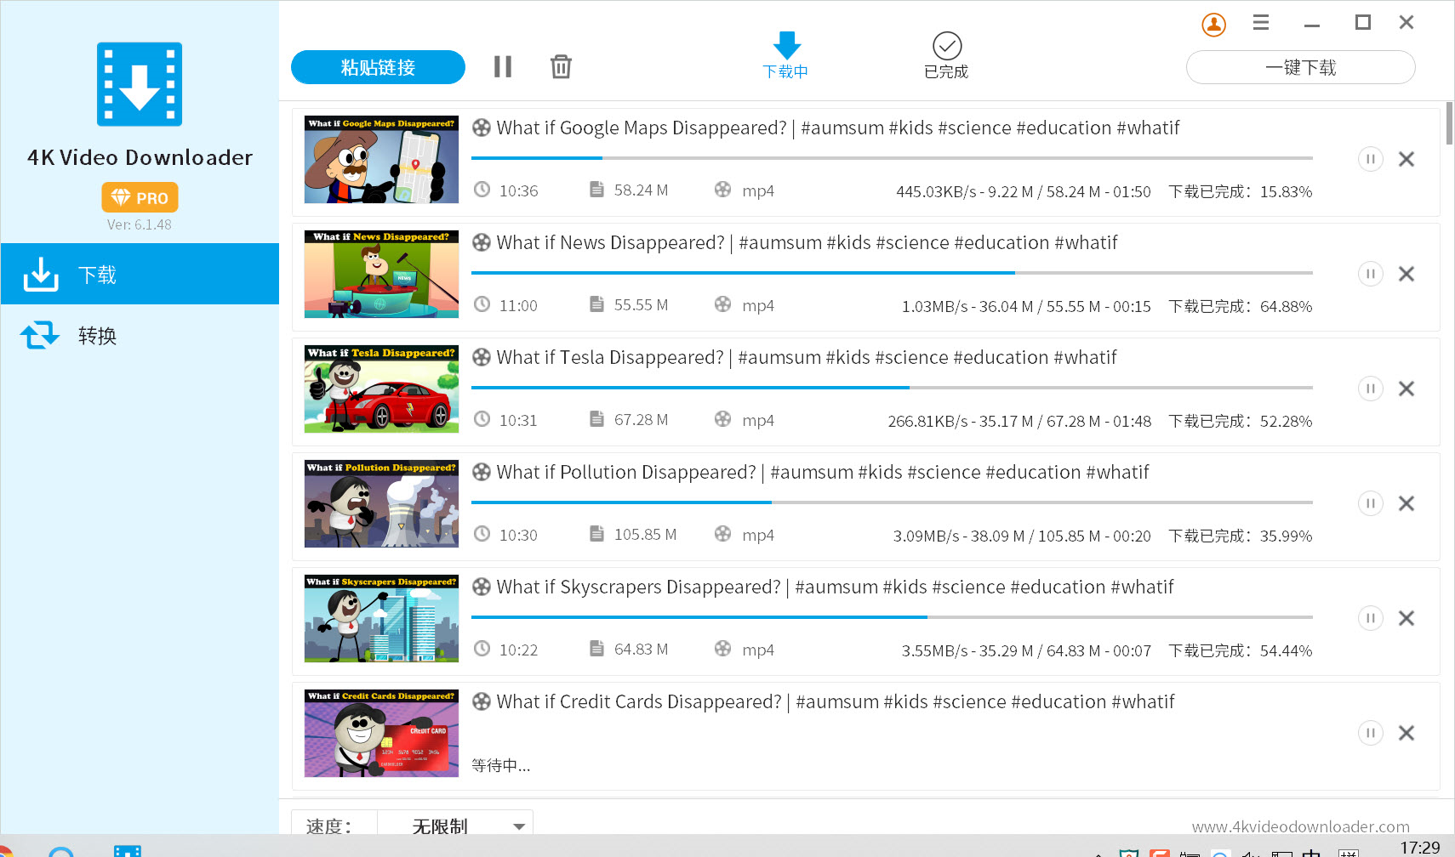Open the hamburger menu icon
Viewport: 1455px width, 857px height.
click(x=1261, y=22)
